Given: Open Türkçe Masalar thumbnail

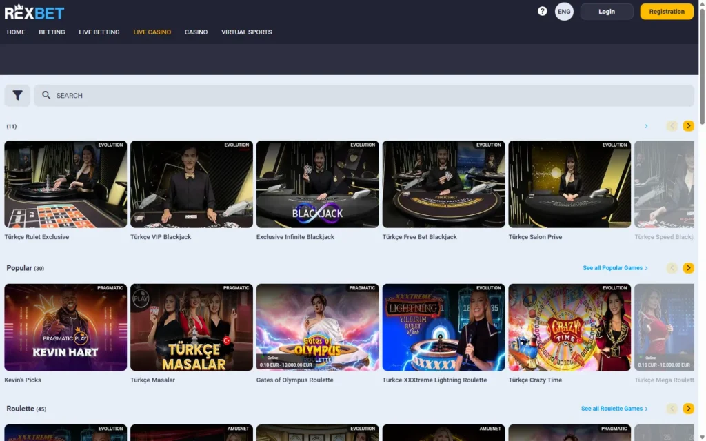Looking at the screenshot, I should (x=192, y=327).
